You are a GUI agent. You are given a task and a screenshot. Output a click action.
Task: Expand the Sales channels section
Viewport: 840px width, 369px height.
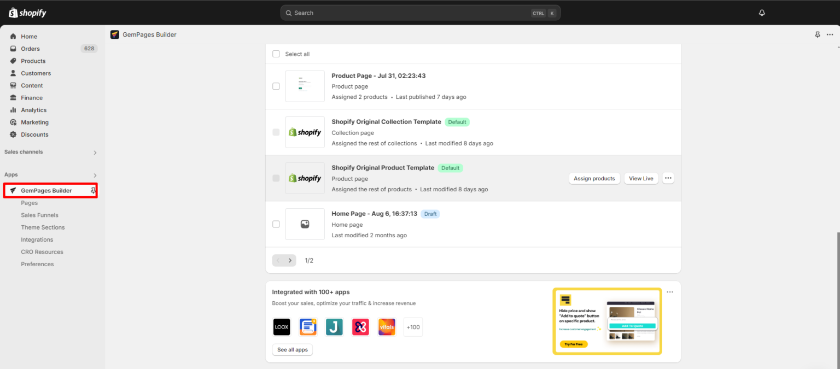point(95,153)
